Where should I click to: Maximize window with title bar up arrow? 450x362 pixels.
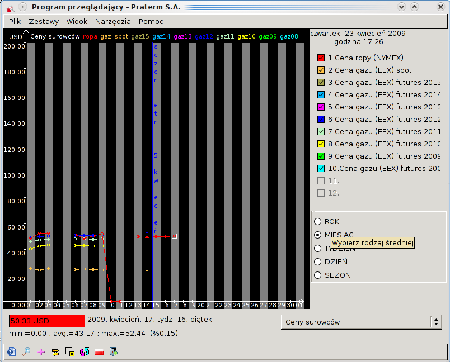pyautogui.click(x=414, y=7)
